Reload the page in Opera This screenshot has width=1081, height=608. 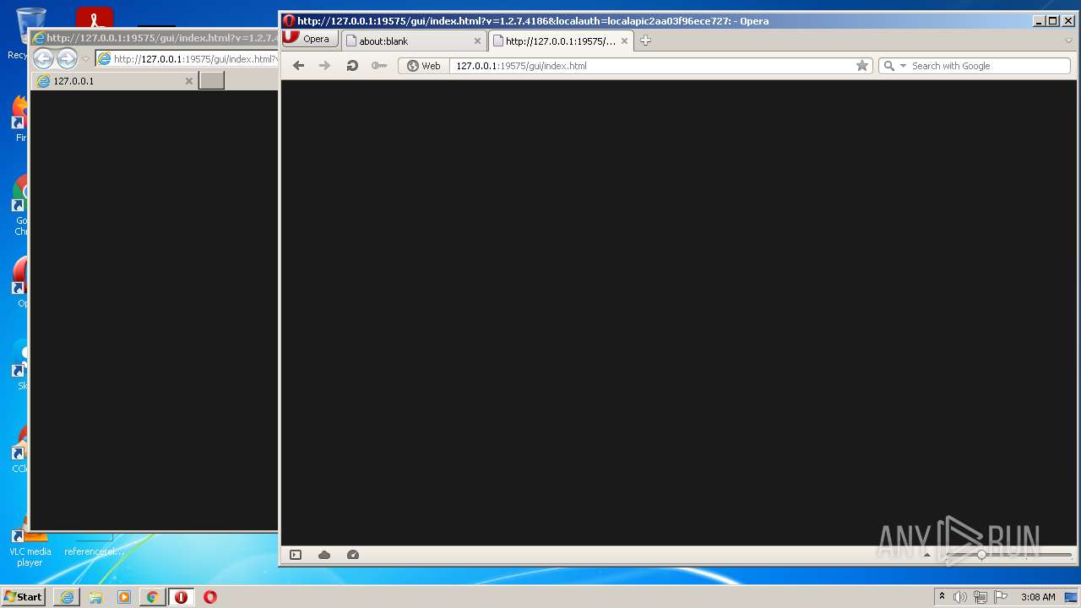click(352, 66)
